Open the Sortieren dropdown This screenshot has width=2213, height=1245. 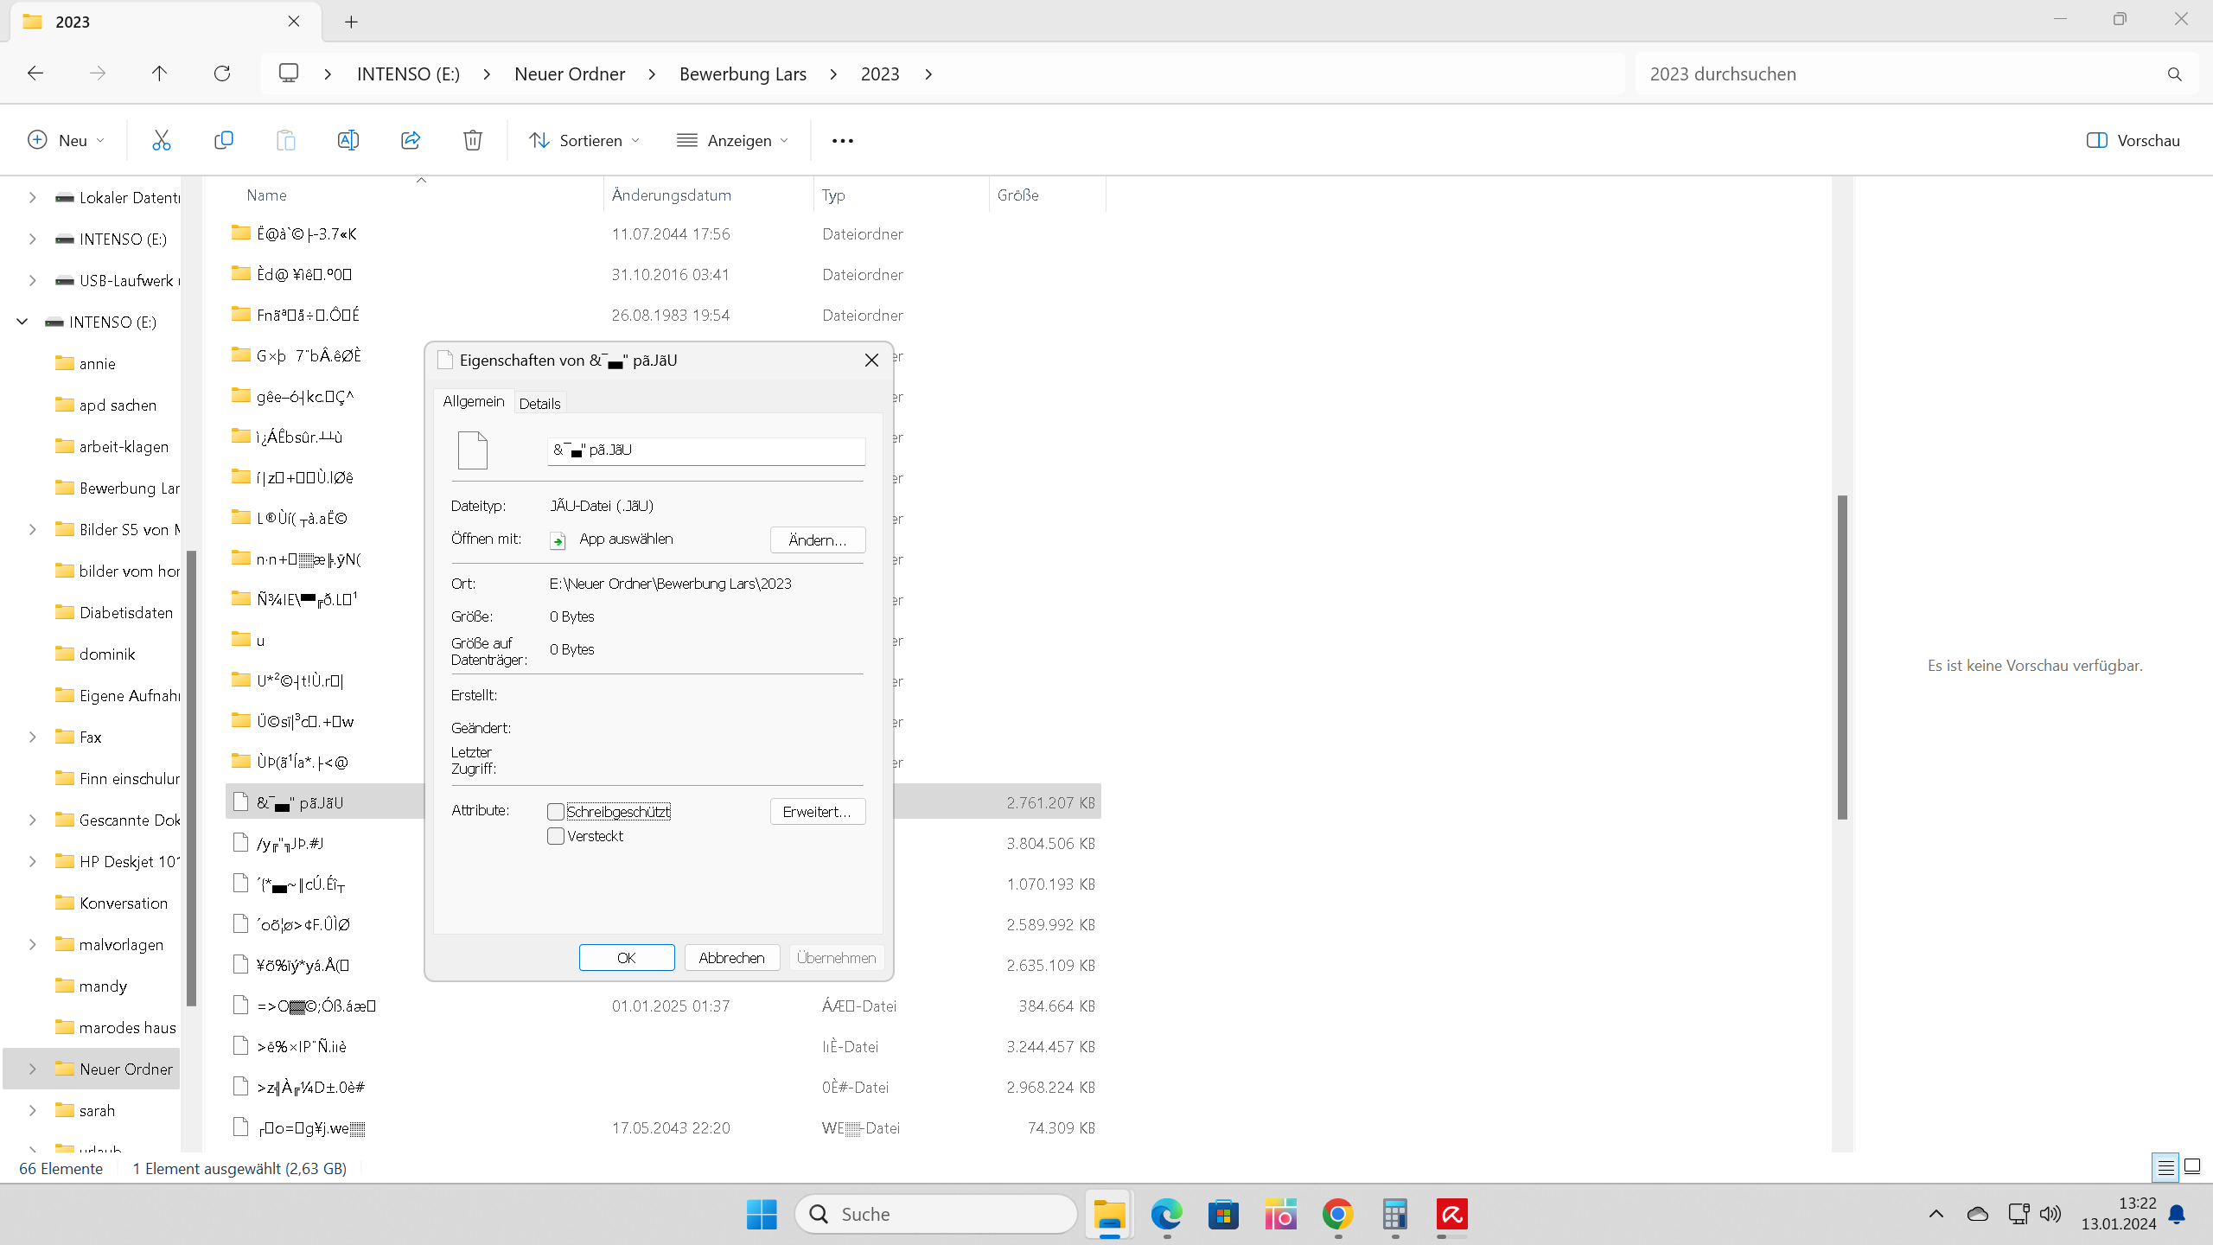(585, 140)
